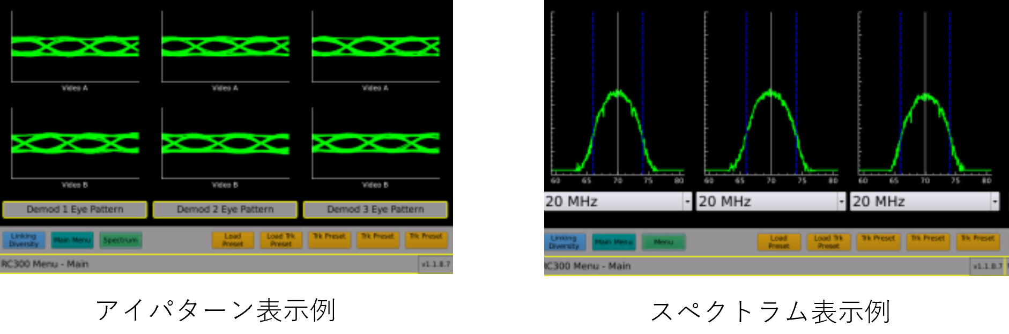Click version label v1.1.8.7 on eye pattern screen
The image size is (1009, 334).
435,264
